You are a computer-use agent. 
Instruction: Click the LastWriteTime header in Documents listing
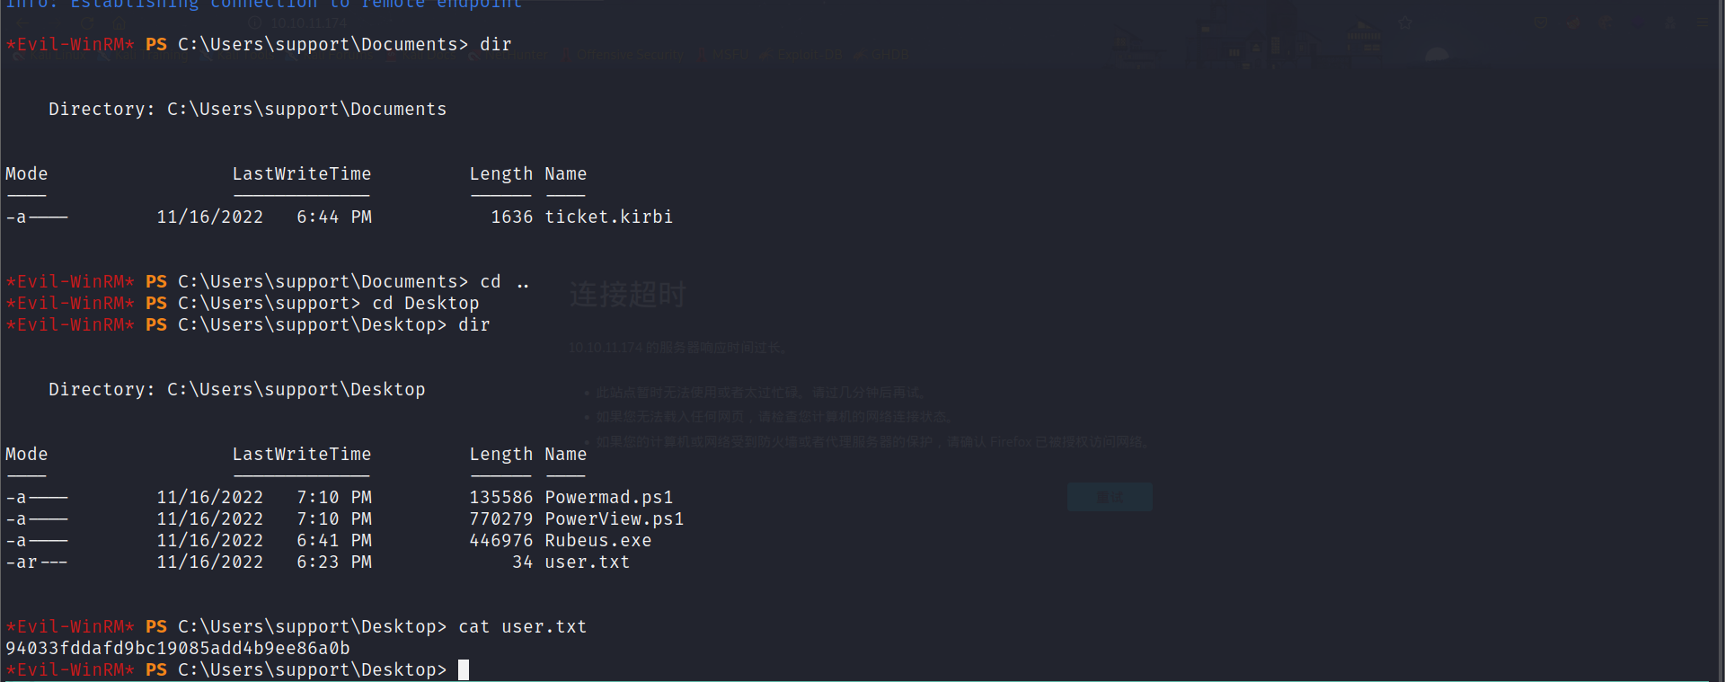pyautogui.click(x=301, y=173)
